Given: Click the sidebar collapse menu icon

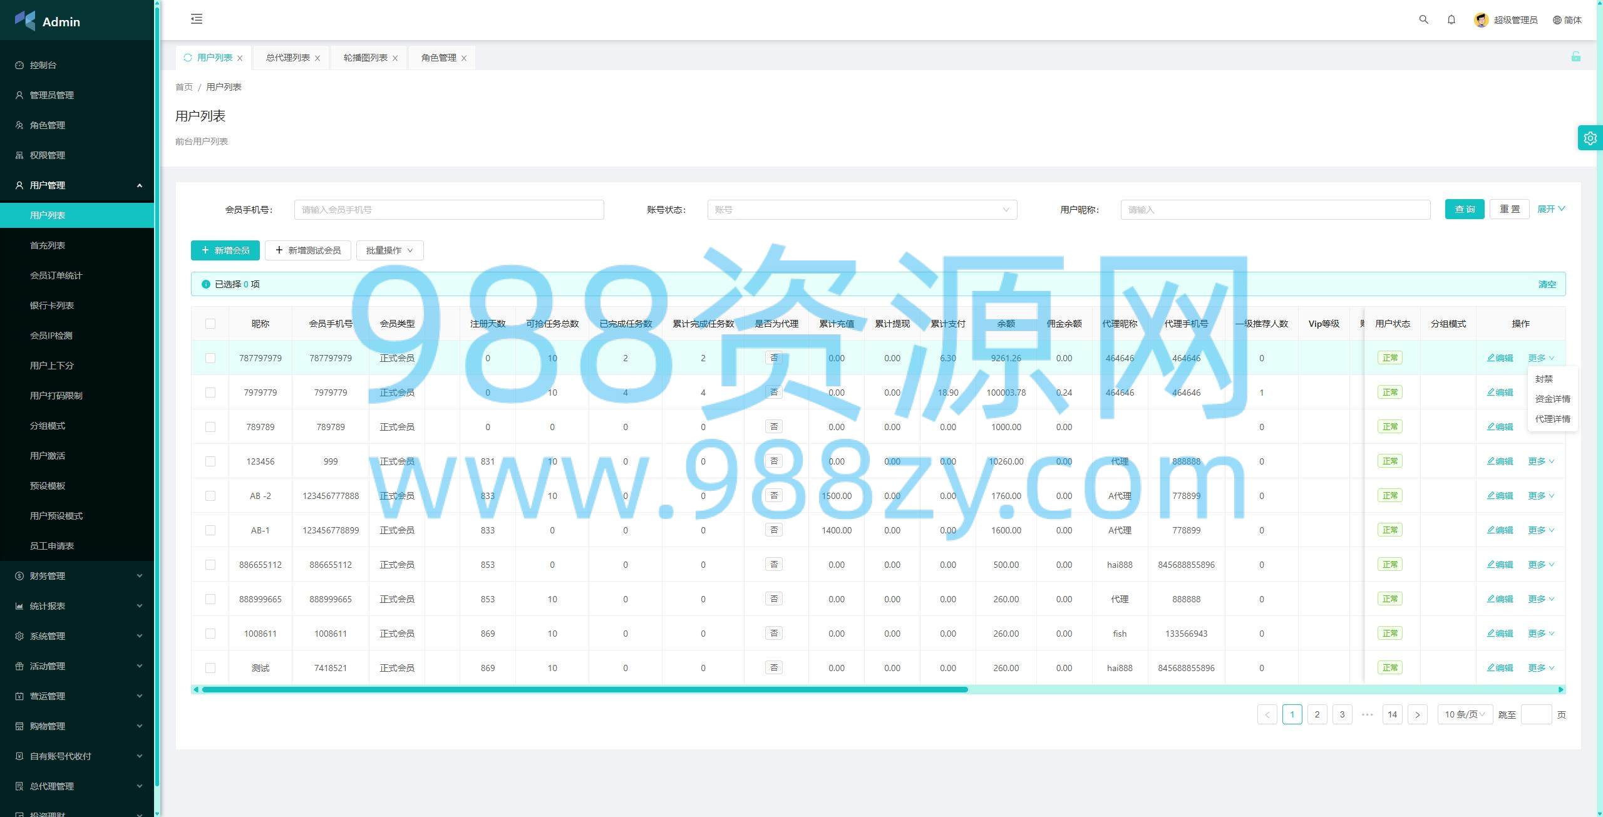Looking at the screenshot, I should pos(197,19).
